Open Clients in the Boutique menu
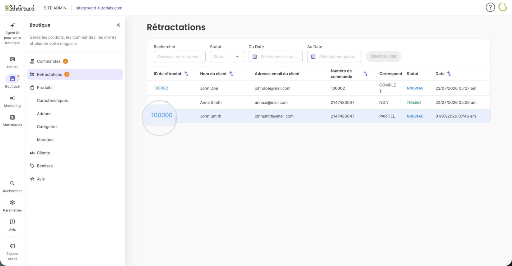Image resolution: width=512 pixels, height=266 pixels. coord(75,153)
